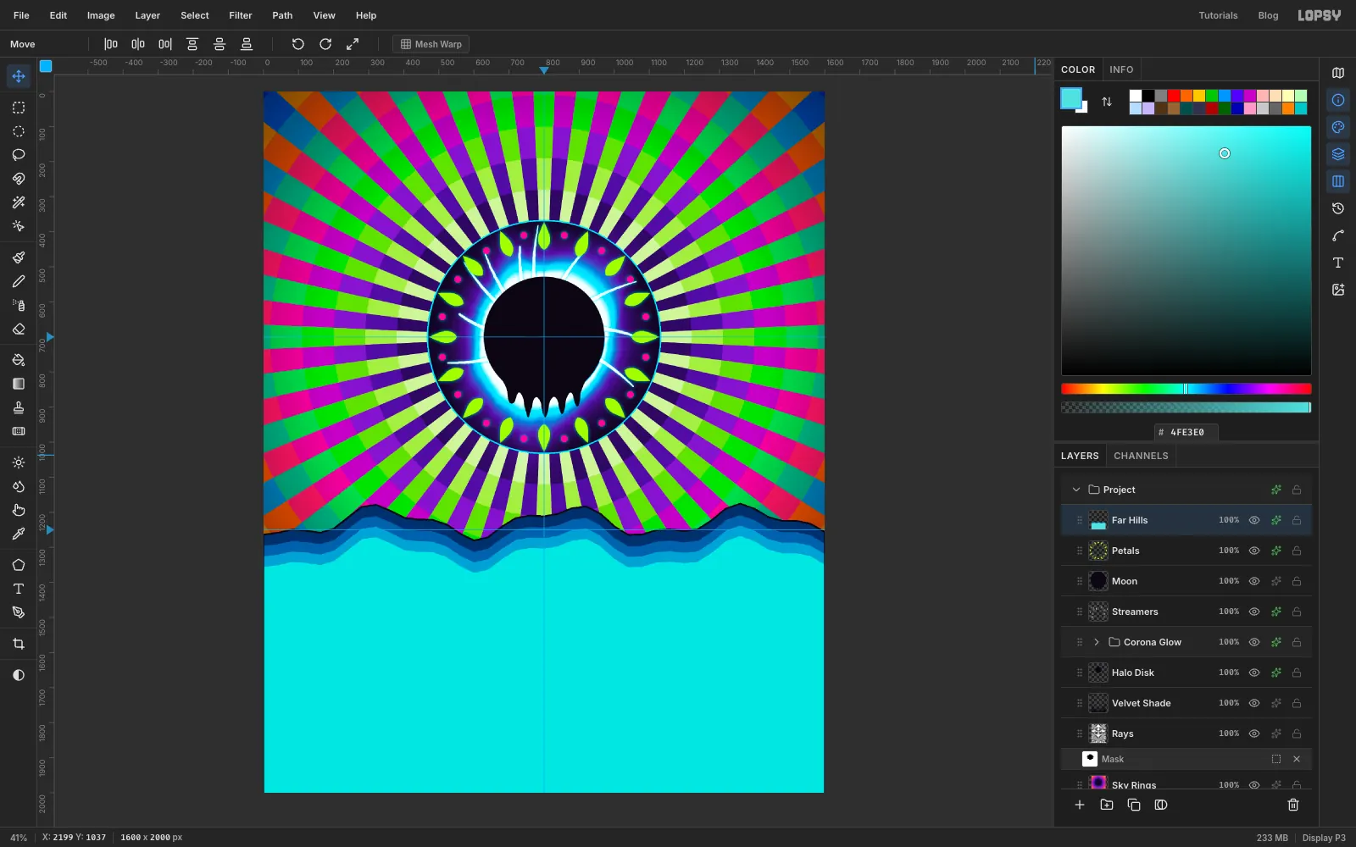Screen dimensions: 1356x847
Task: Select the Paint Bucket tool
Action: tap(19, 360)
